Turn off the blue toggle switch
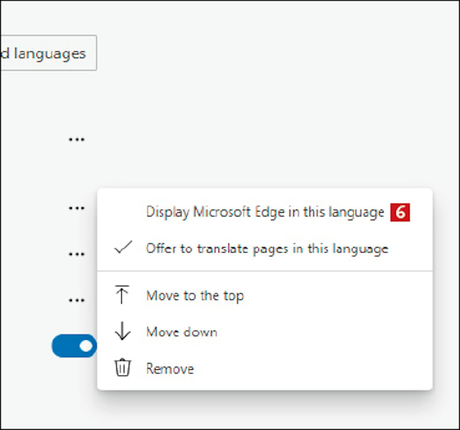The image size is (460, 430). click(x=74, y=346)
